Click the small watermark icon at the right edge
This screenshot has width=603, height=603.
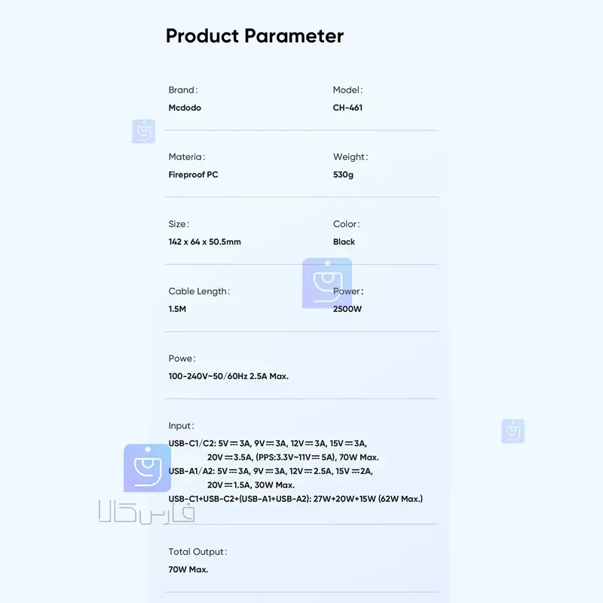513,431
